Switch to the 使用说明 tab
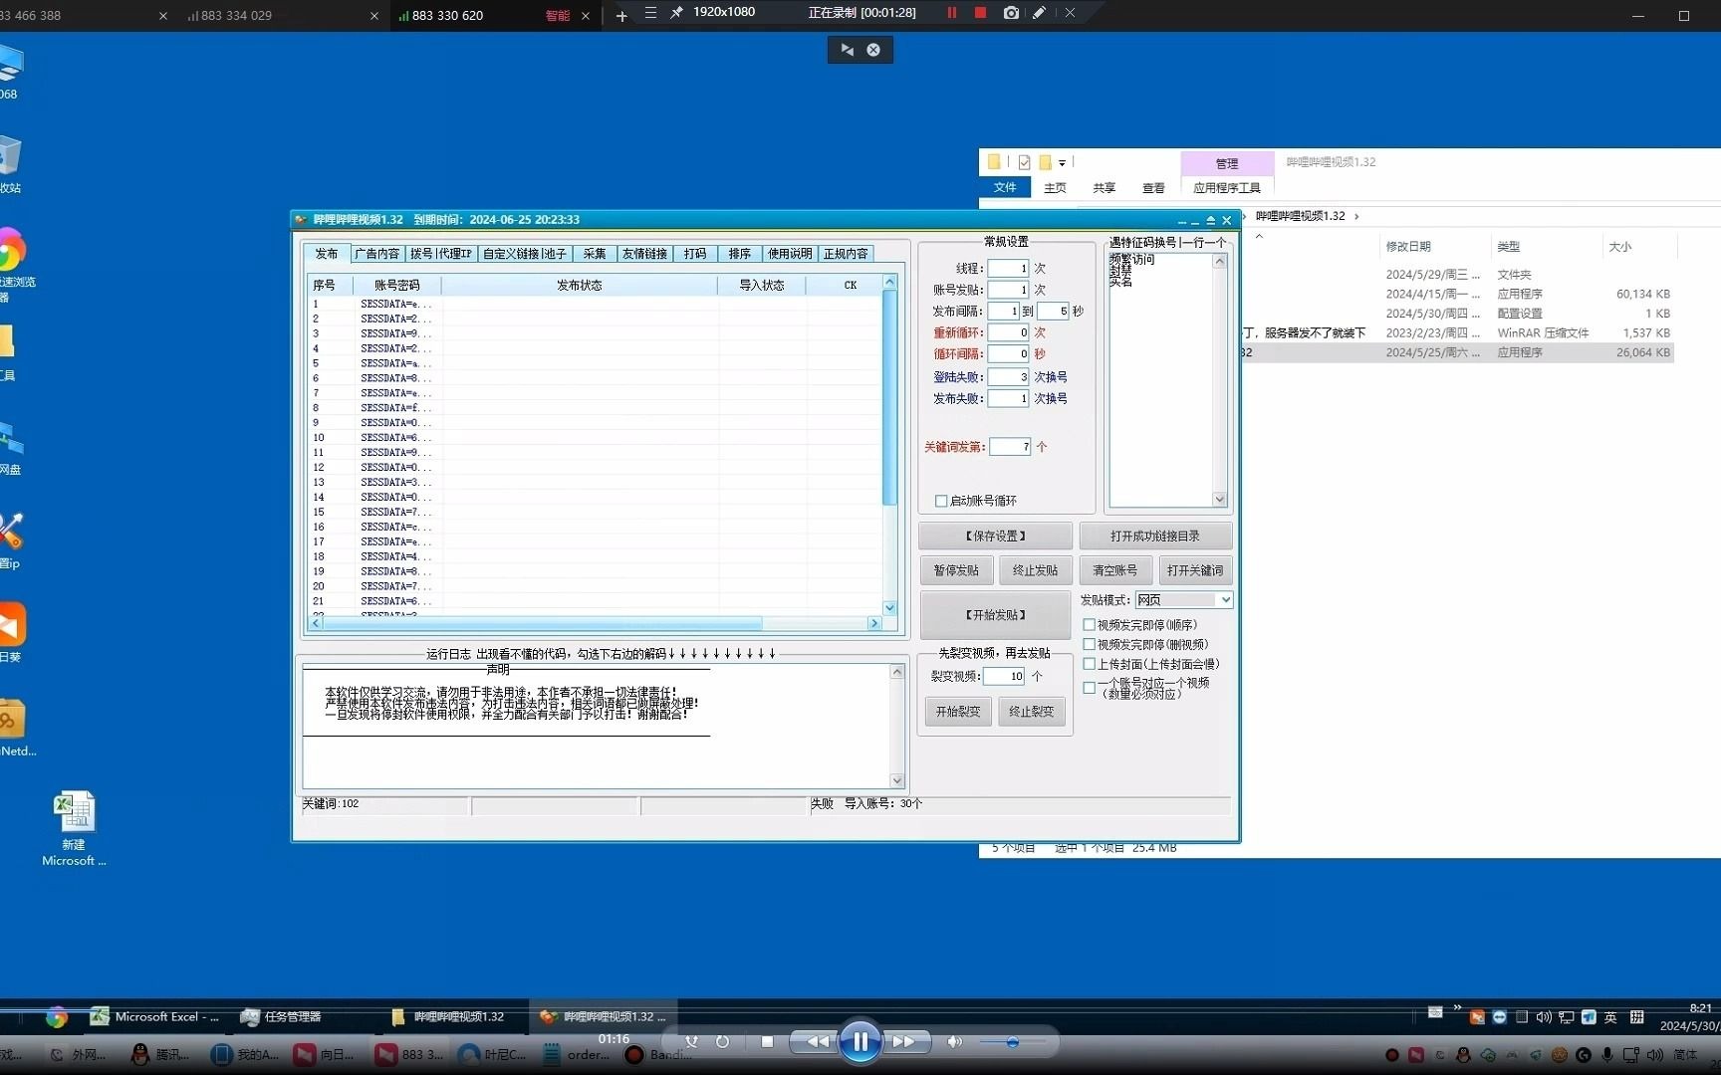1721x1075 pixels. point(790,254)
